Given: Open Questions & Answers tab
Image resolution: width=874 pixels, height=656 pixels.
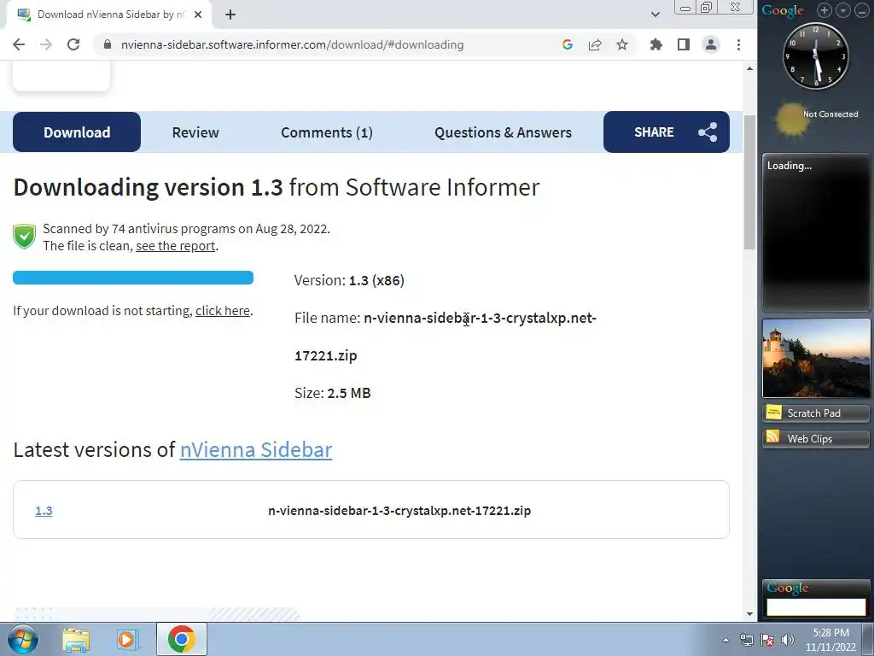Looking at the screenshot, I should point(503,132).
